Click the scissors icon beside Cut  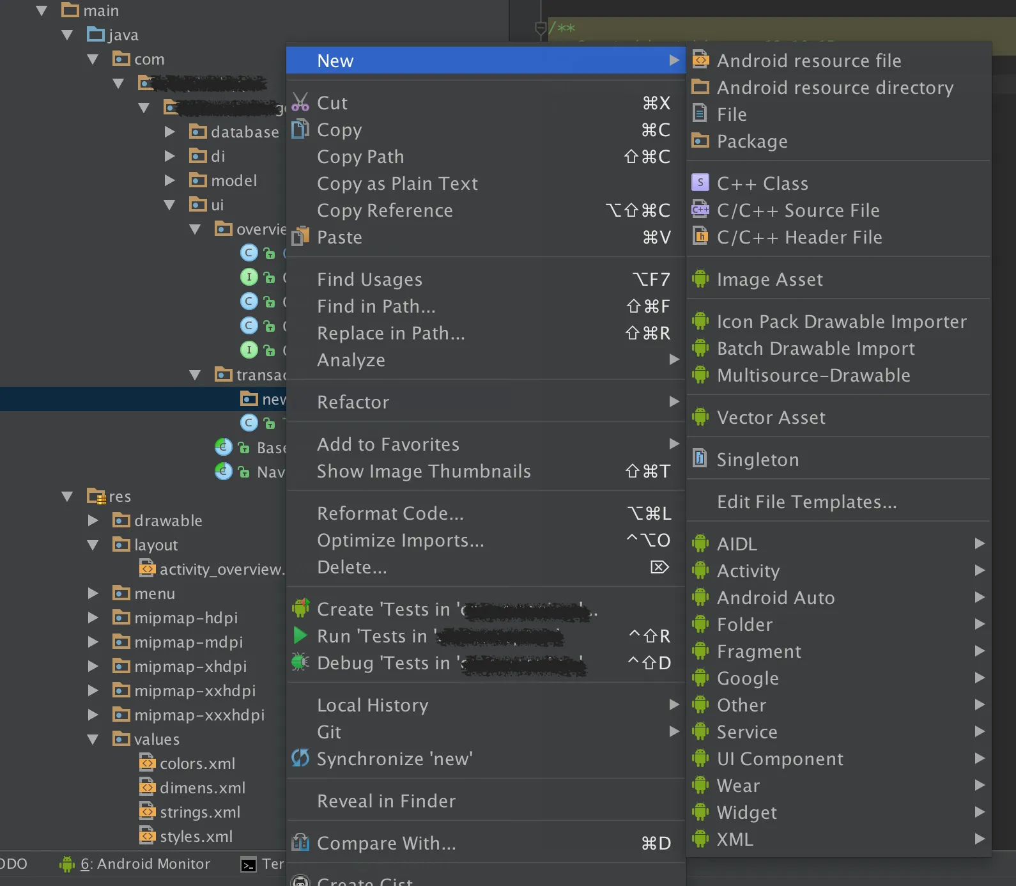tap(300, 102)
